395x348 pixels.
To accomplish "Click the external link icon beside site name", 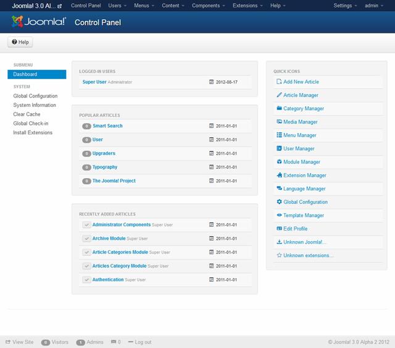I will [59, 6].
